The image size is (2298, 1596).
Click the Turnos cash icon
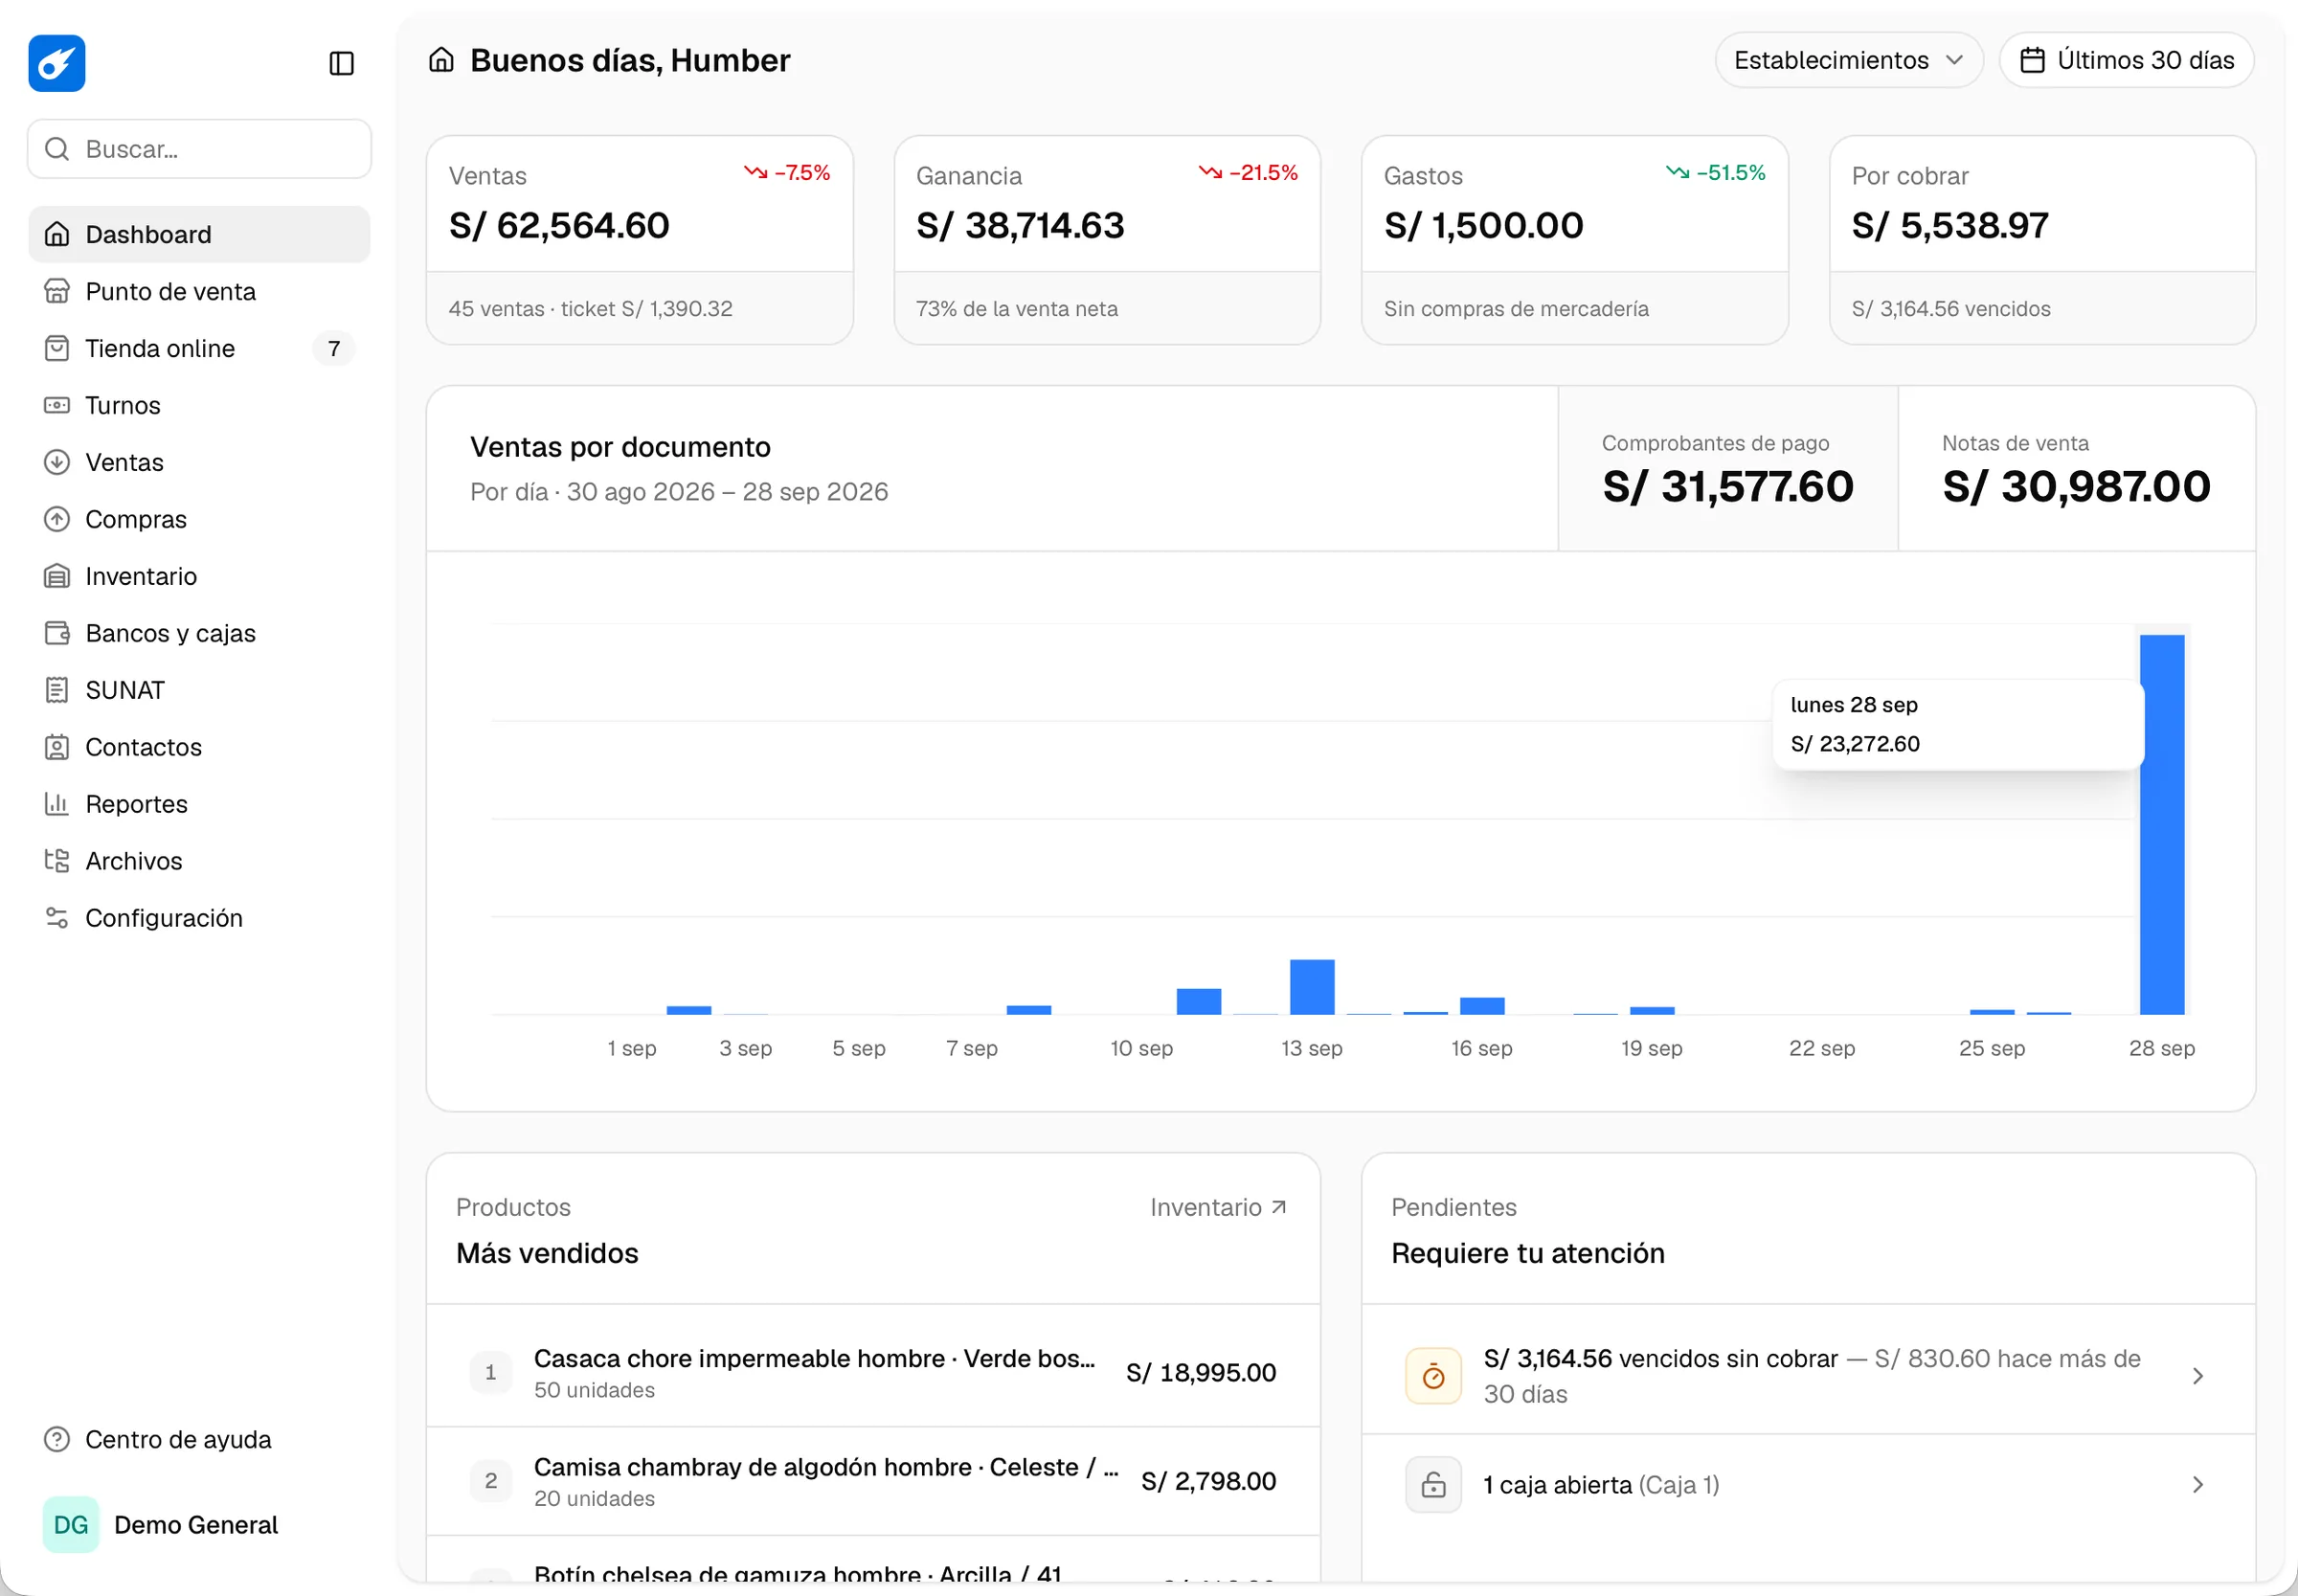click(x=57, y=405)
